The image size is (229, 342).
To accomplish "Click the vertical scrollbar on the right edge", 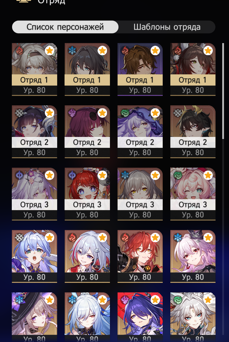I will 223,91.
